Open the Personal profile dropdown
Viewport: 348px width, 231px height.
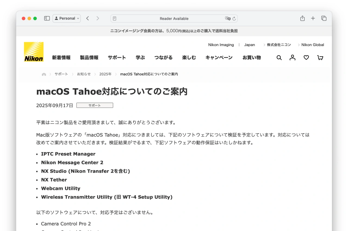[x=67, y=18]
